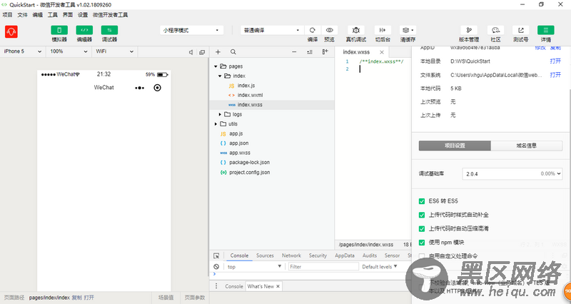The image size is (571, 304).
Task: Click the simulator capsule menu dots
Action: [139, 88]
